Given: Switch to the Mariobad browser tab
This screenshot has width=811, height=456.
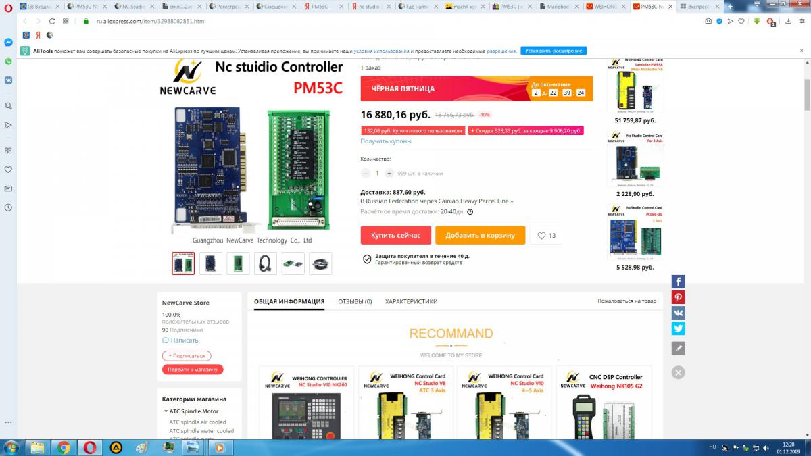Looking at the screenshot, I should [560, 6].
